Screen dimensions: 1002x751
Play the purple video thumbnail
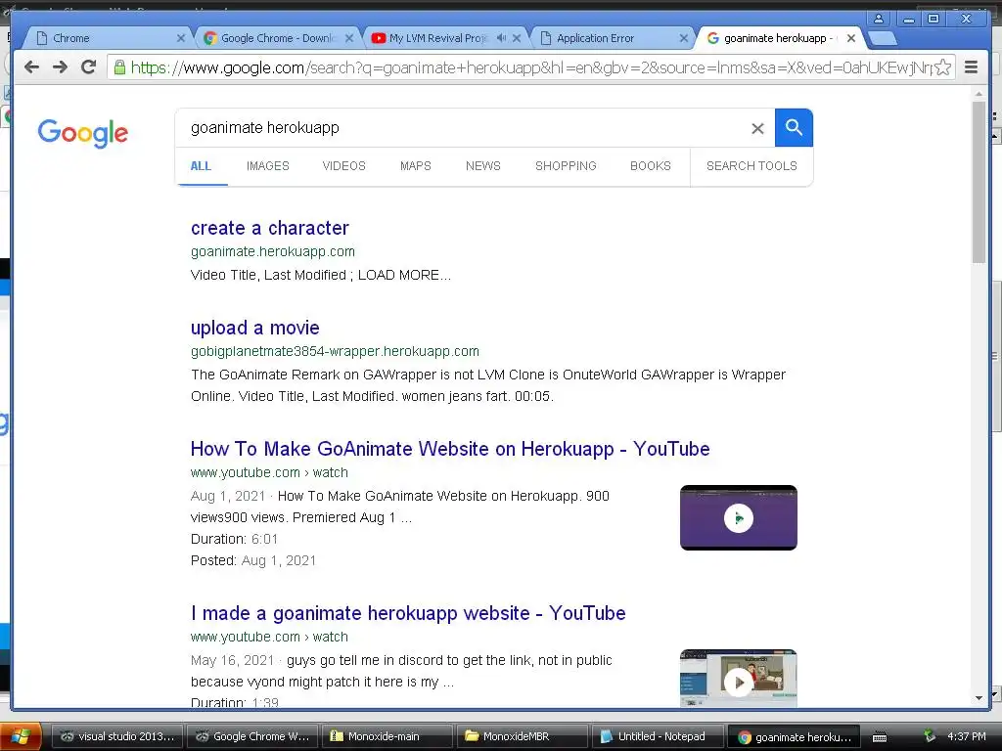pyautogui.click(x=738, y=518)
